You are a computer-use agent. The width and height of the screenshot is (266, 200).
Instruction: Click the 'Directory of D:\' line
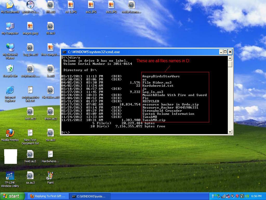80,70
